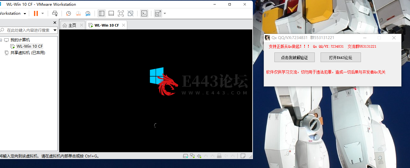Take a snapshot of this virtual machine
The height and width of the screenshot is (168, 410).
coord(68,13)
